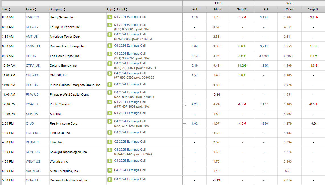Viewport: 325px width, 185px height.
Task: Sort the table by Company column
Action: 58,9
